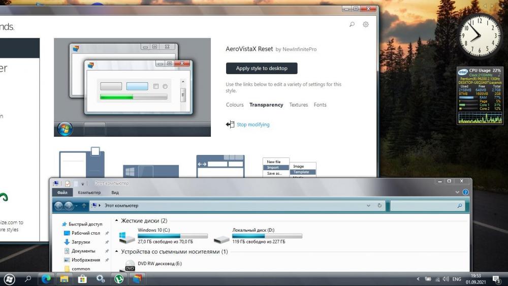Refresh the Explorer address bar location
508x286 pixels.
coord(379,206)
